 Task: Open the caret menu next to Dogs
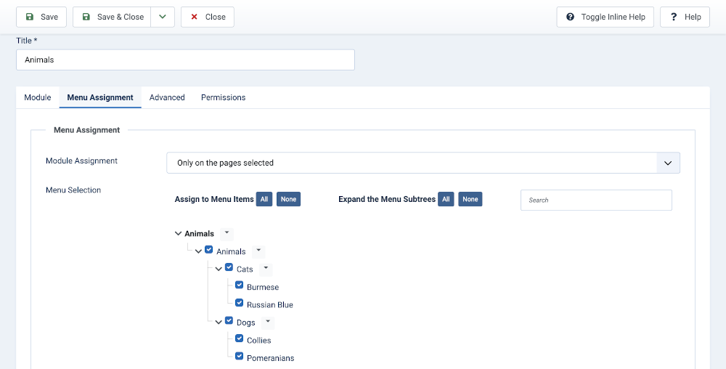pos(268,322)
